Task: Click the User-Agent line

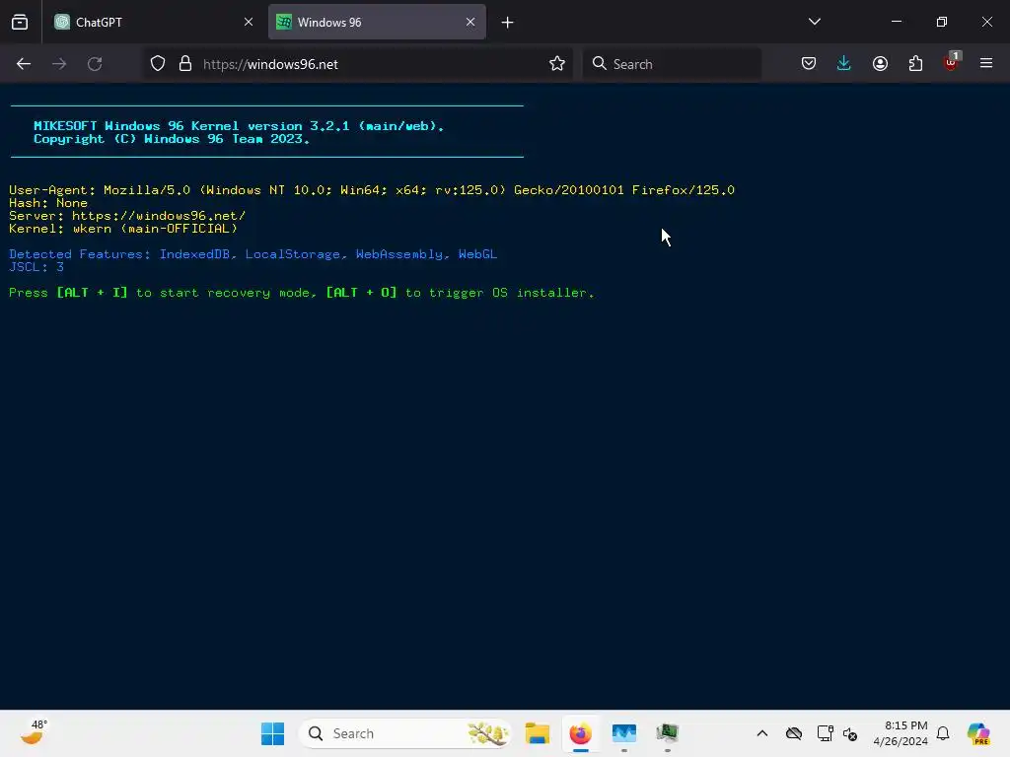Action: (372, 190)
